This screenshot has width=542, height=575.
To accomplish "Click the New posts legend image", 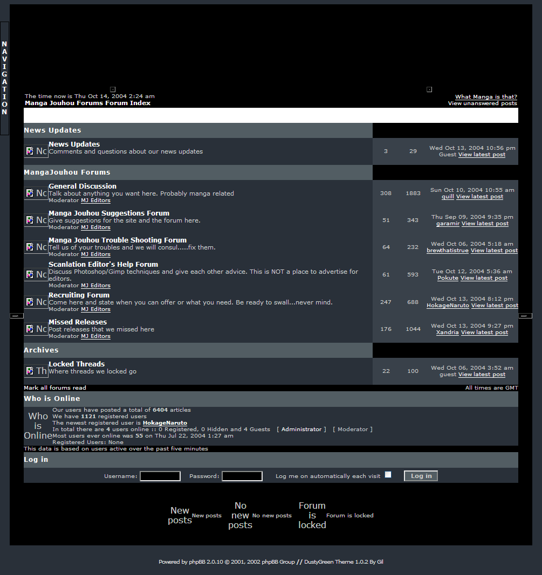I will (180, 515).
